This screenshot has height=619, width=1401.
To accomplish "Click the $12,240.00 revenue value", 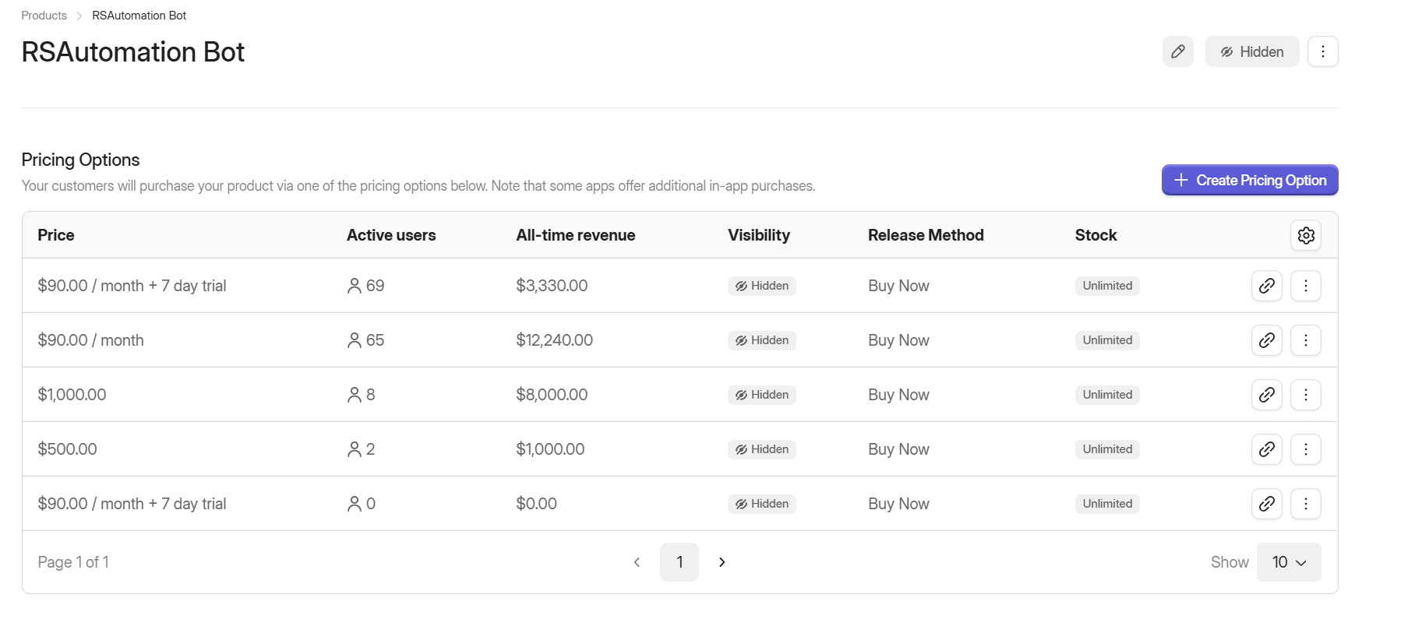I will 554,340.
